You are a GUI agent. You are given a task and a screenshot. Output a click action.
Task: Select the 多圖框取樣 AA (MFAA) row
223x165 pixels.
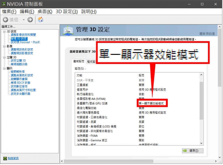(x=137, y=99)
